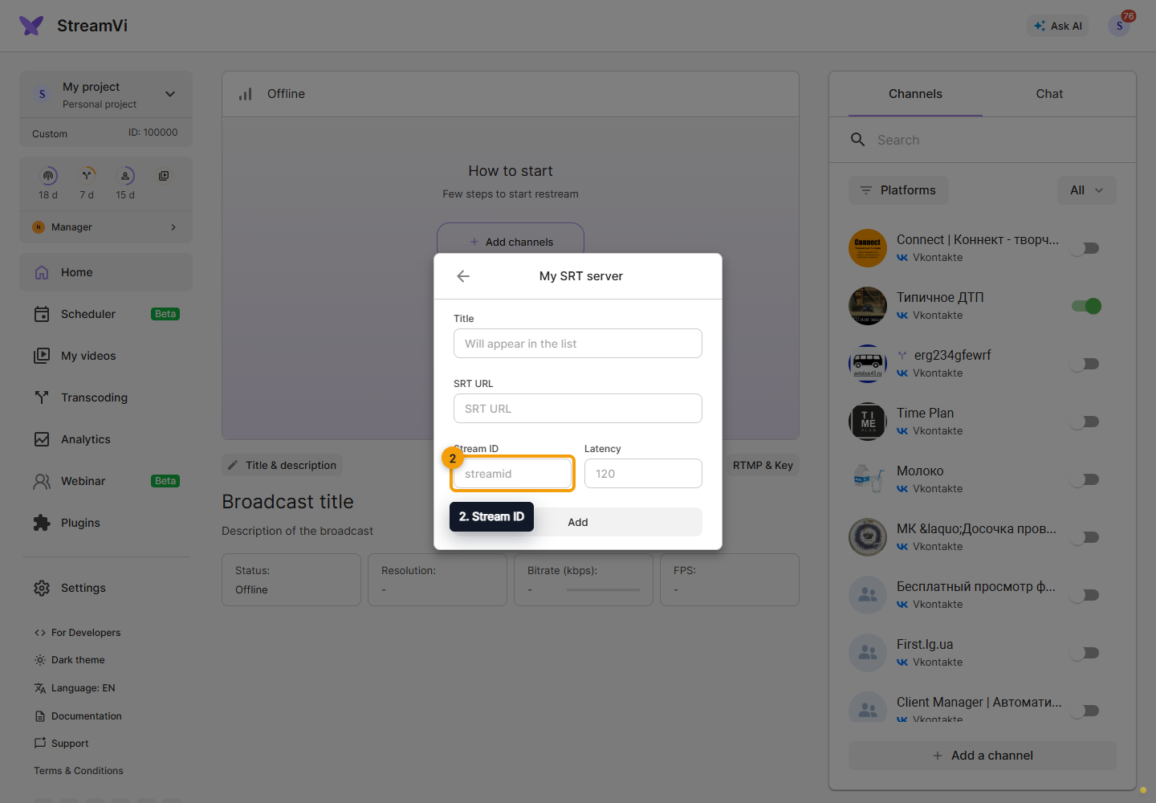Open the Terms & Conditions link
This screenshot has width=1156, height=803.
tap(79, 771)
